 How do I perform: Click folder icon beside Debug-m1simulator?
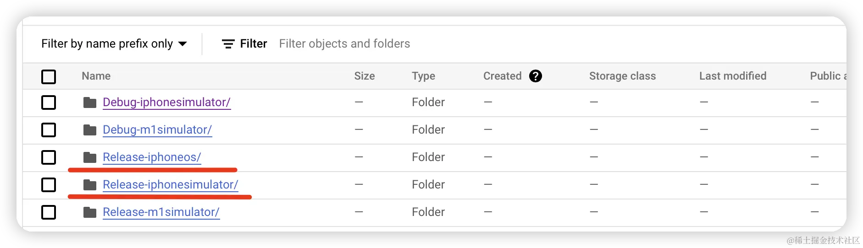click(x=90, y=130)
